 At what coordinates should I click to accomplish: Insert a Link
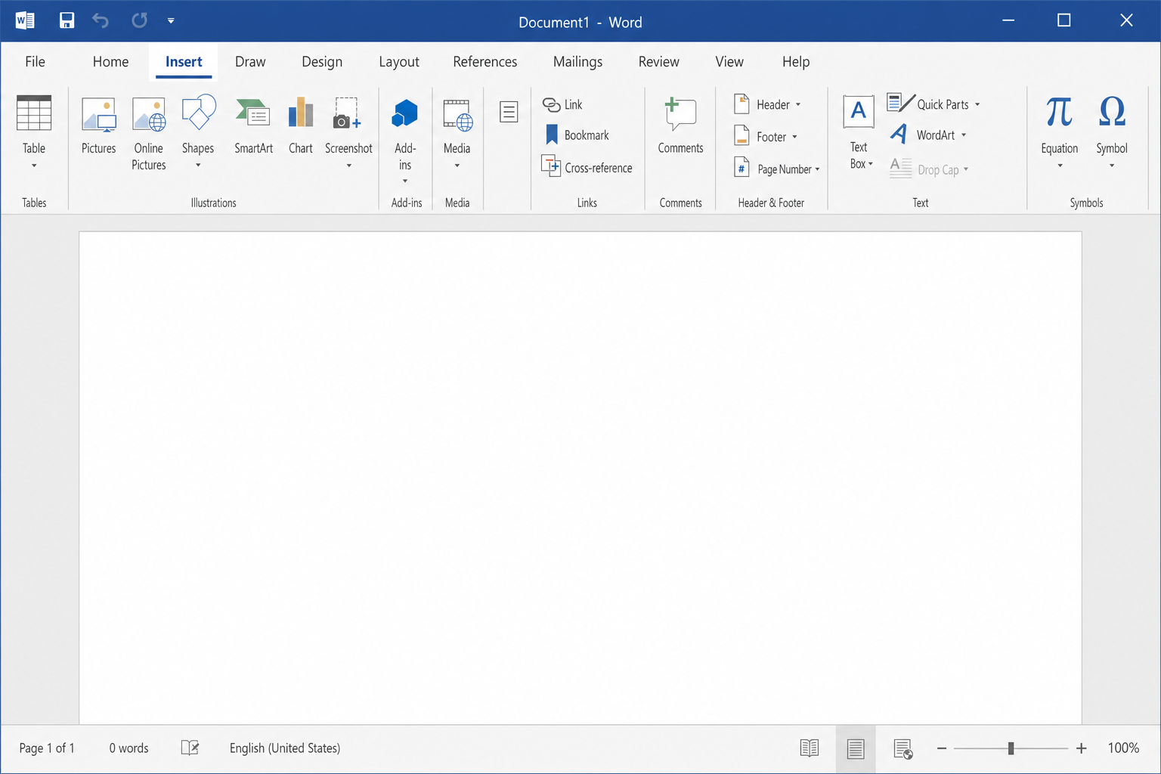coord(562,104)
